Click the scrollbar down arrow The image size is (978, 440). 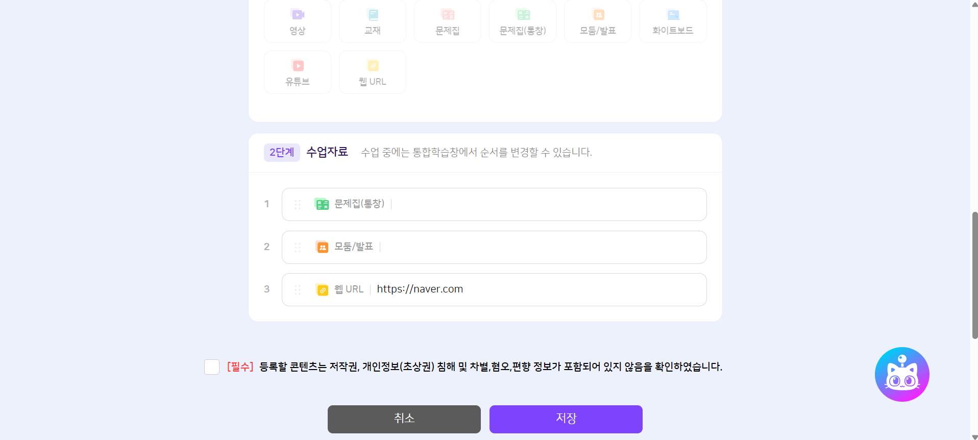point(974,436)
